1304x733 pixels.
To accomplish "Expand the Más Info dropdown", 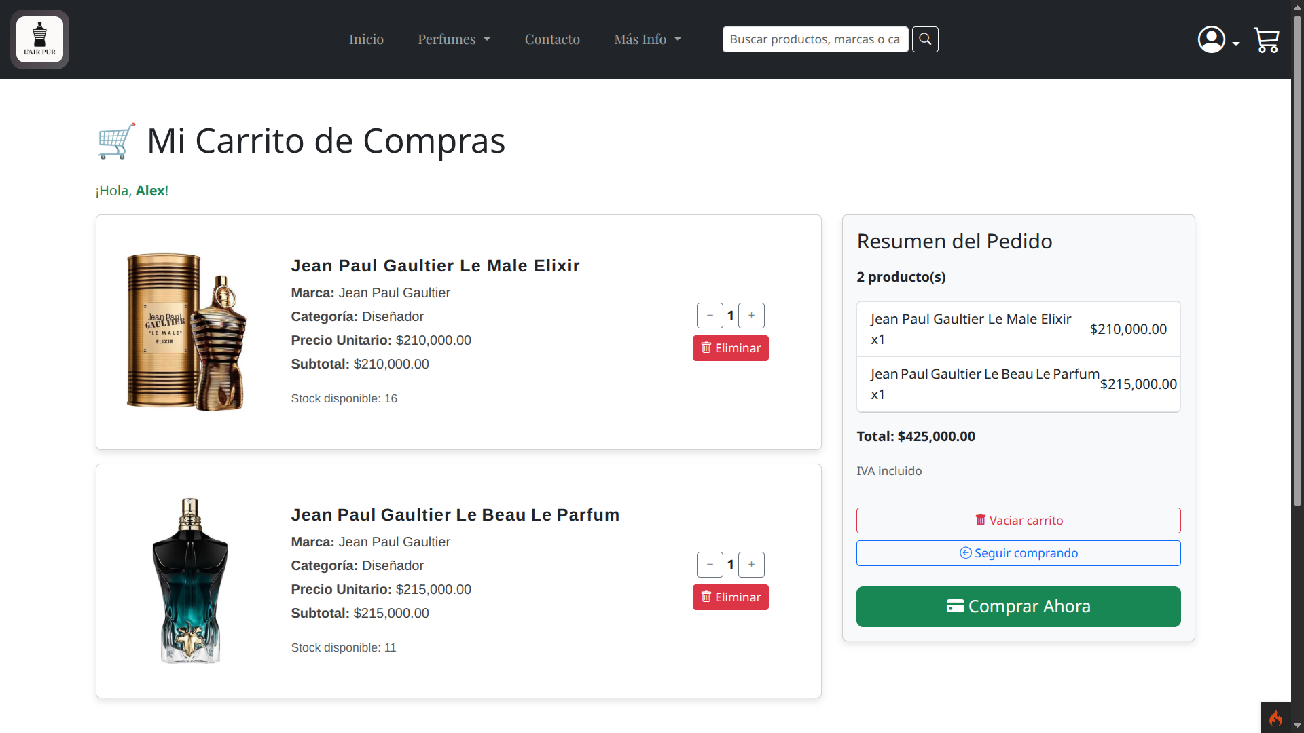I will pyautogui.click(x=648, y=39).
